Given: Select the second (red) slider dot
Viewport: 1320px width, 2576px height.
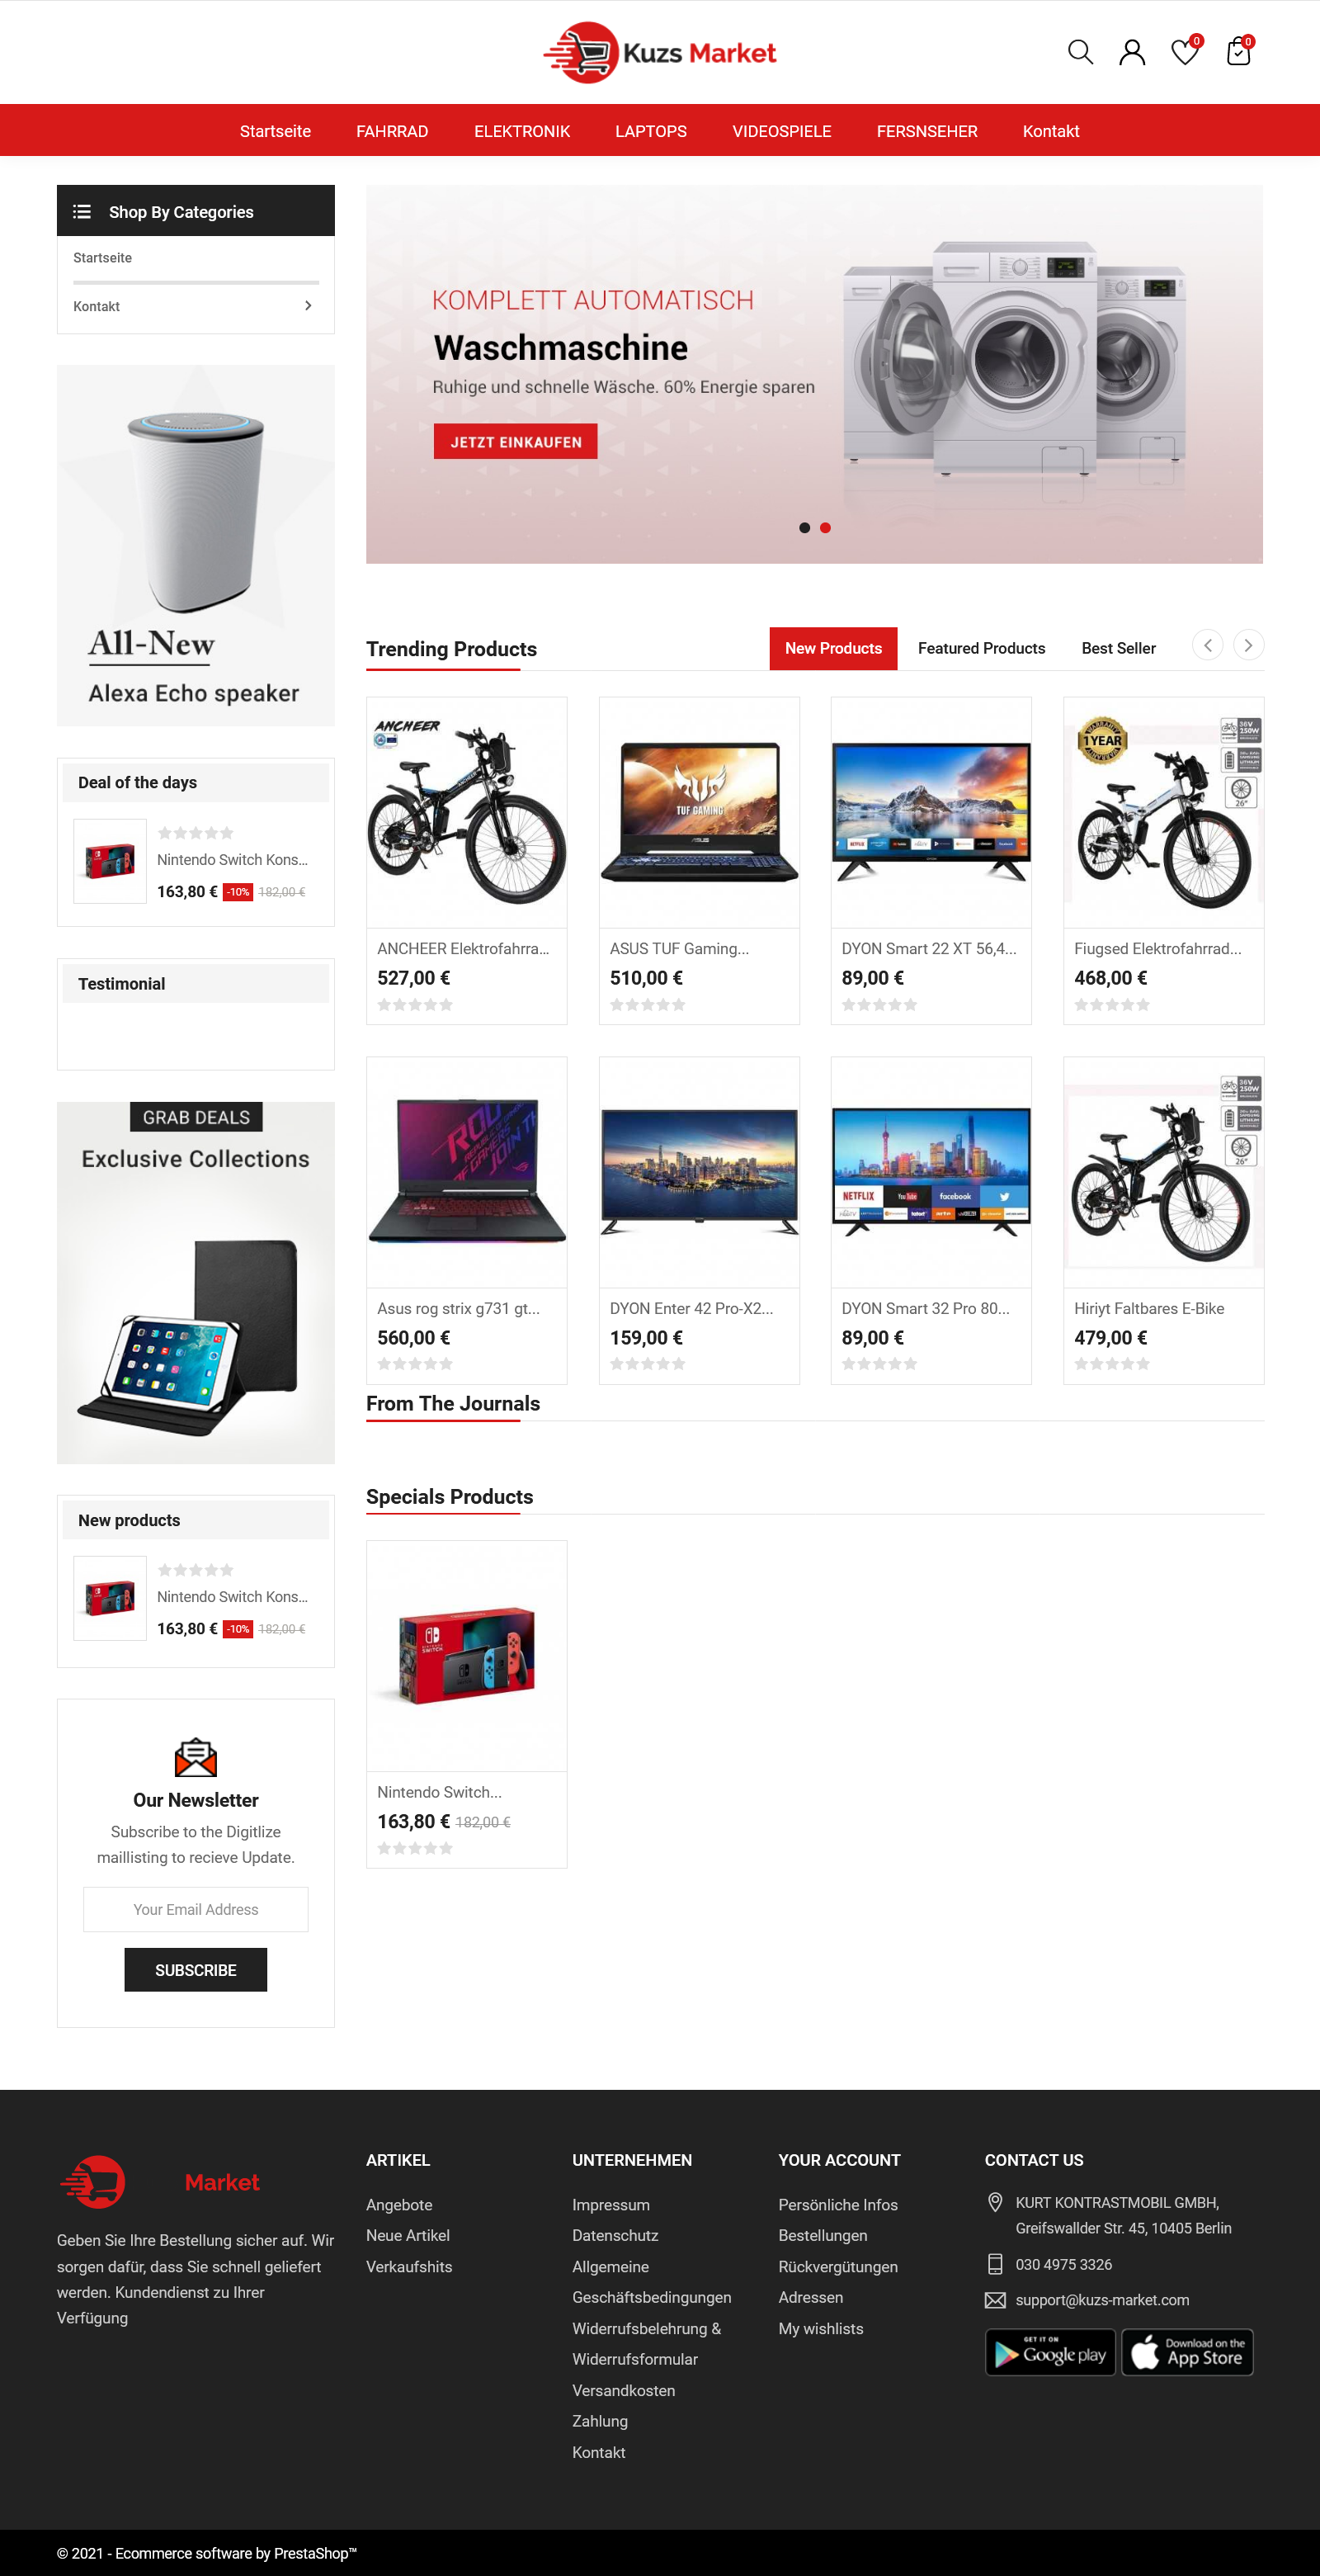Looking at the screenshot, I should (x=825, y=528).
